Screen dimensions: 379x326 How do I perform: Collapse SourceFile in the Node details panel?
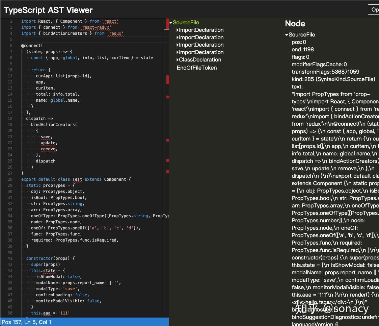286,34
